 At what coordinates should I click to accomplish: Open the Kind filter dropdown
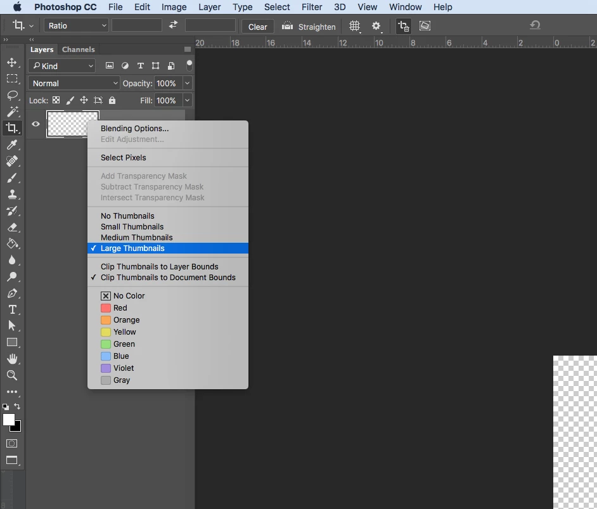point(61,66)
